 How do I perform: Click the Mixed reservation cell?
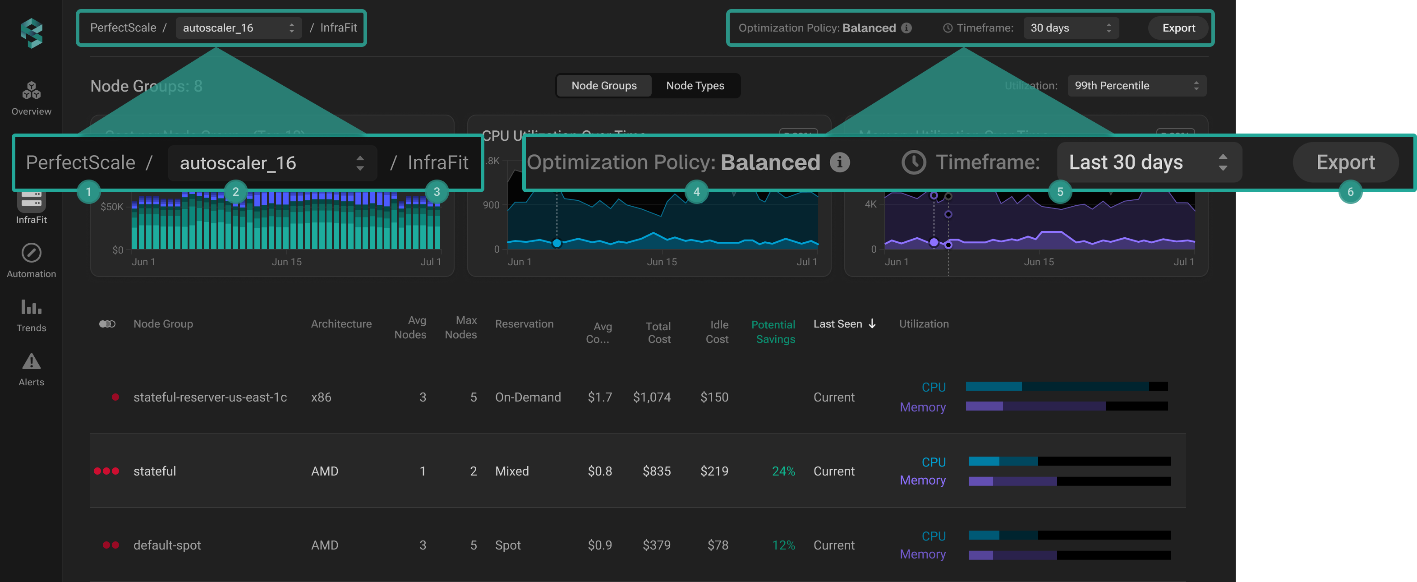512,471
